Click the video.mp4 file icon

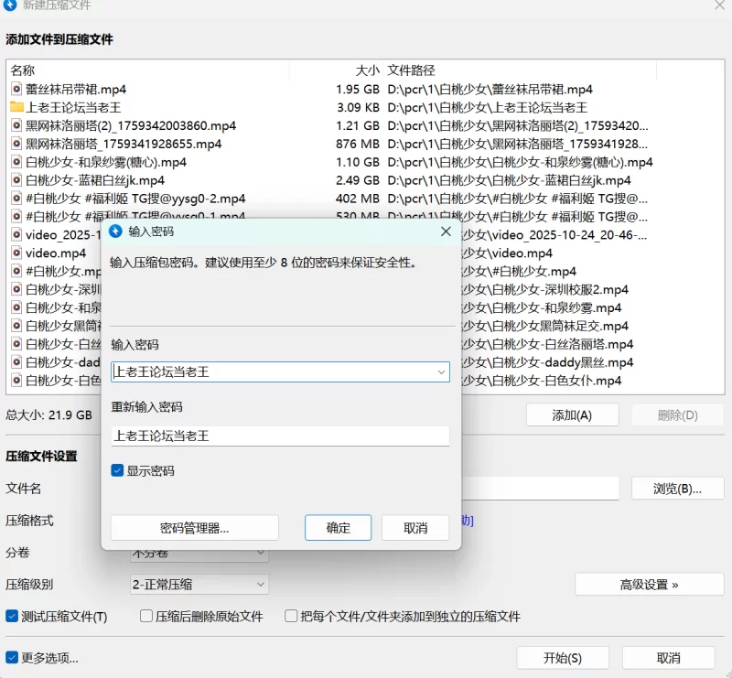click(x=16, y=253)
